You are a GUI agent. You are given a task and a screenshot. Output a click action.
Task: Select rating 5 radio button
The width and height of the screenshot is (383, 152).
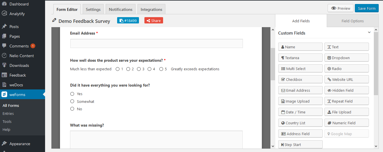[161, 69]
